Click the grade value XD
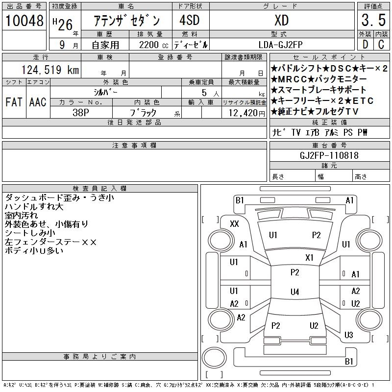This screenshot has height=392, width=392. (281, 20)
